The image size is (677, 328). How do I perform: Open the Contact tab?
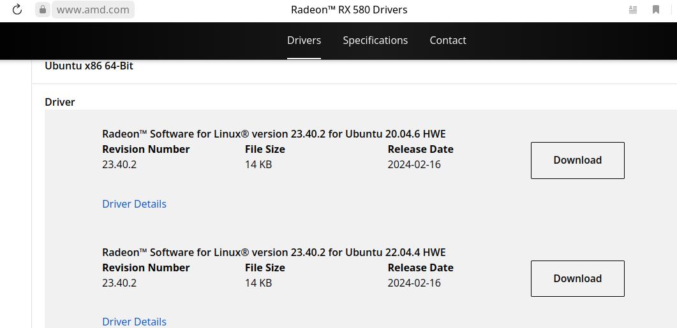[x=448, y=41]
